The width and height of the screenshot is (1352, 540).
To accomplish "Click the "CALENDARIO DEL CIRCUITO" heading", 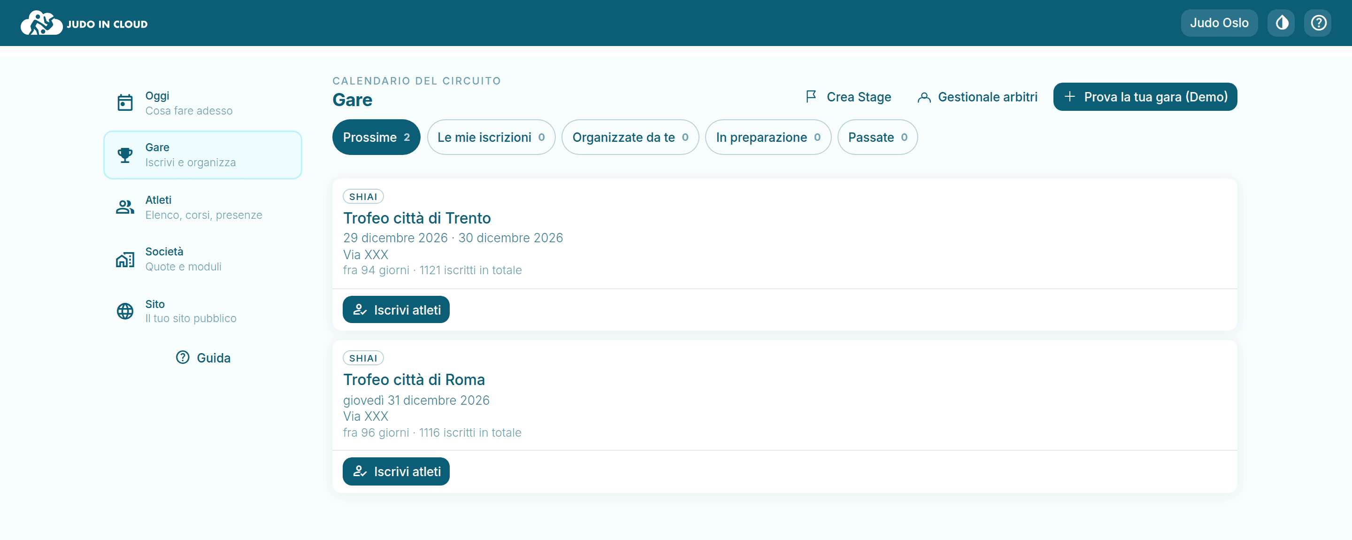I will 417,81.
